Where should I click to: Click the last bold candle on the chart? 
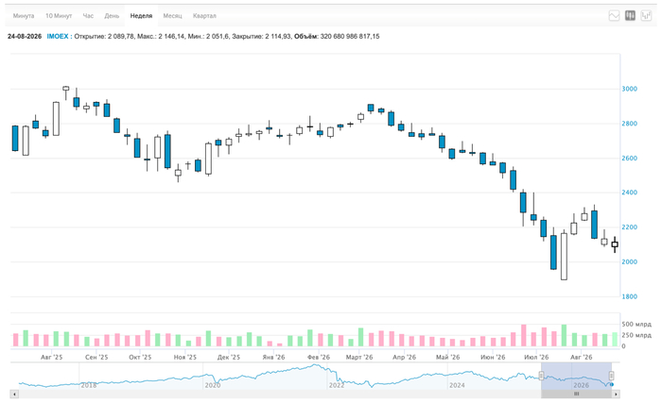tap(615, 244)
